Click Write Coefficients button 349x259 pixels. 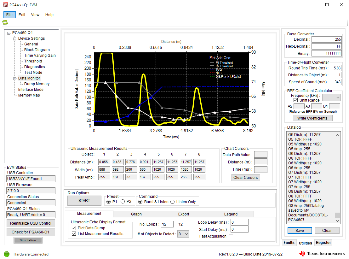tap(312, 118)
